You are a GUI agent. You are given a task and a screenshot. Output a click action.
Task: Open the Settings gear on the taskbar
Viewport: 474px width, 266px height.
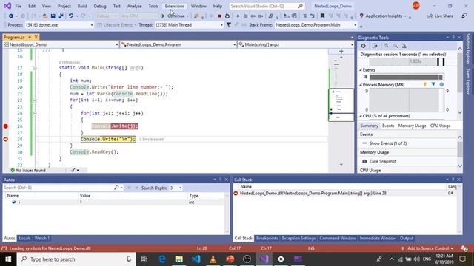(281, 259)
